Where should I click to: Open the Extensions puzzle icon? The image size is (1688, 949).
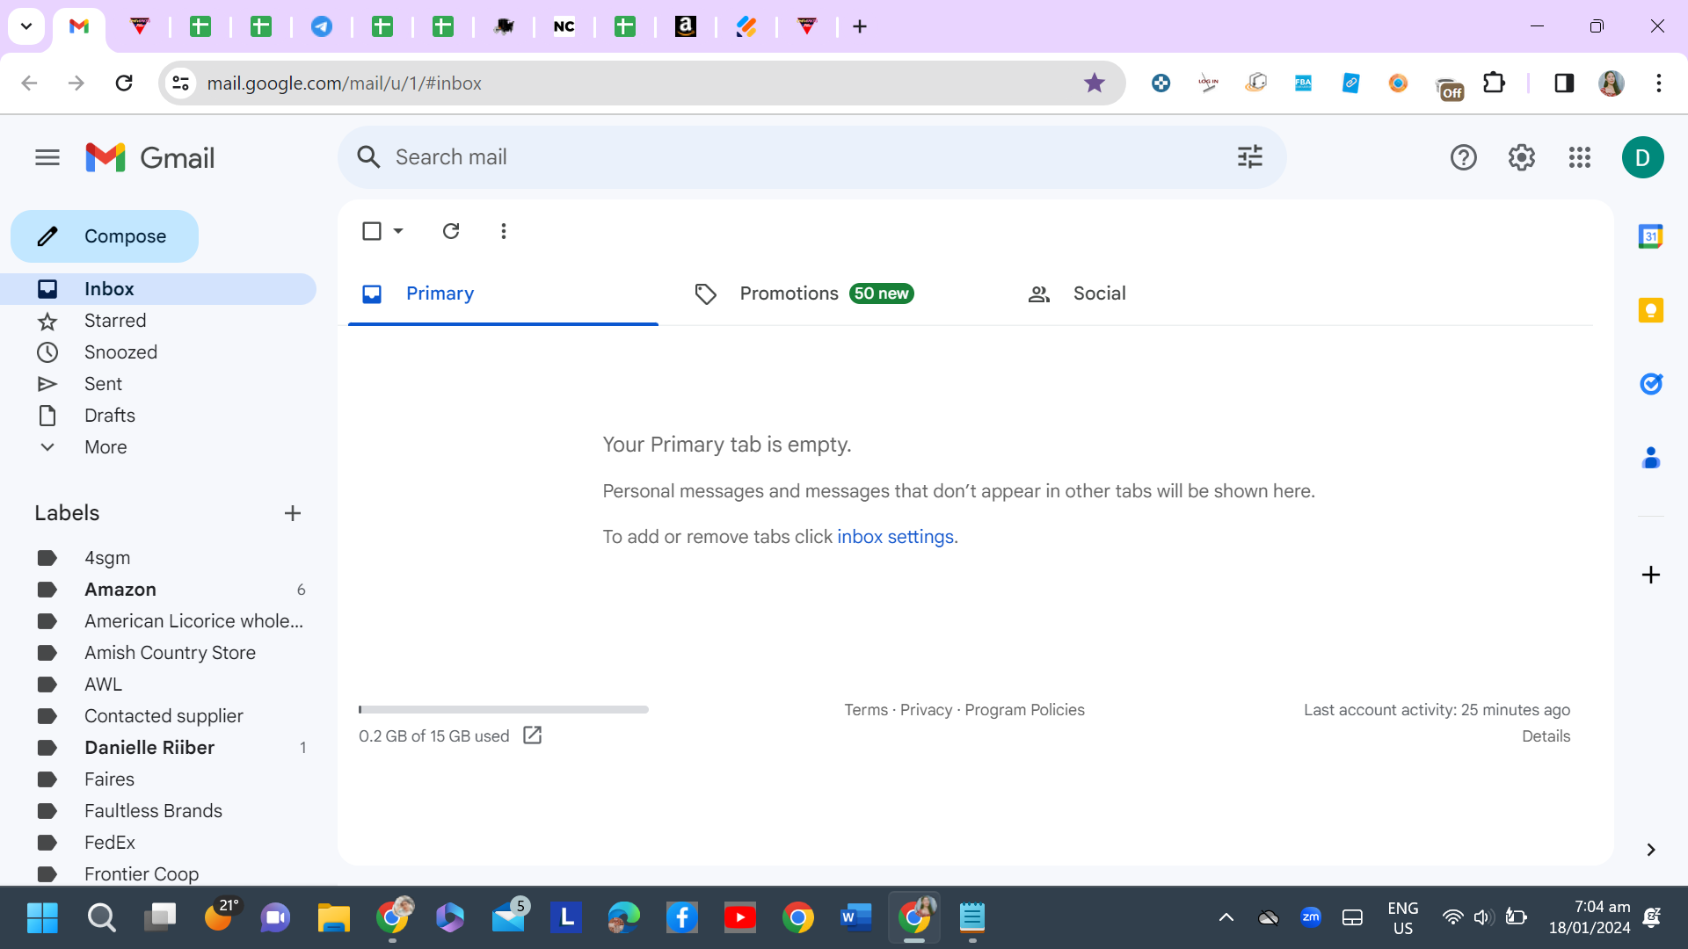coord(1494,83)
